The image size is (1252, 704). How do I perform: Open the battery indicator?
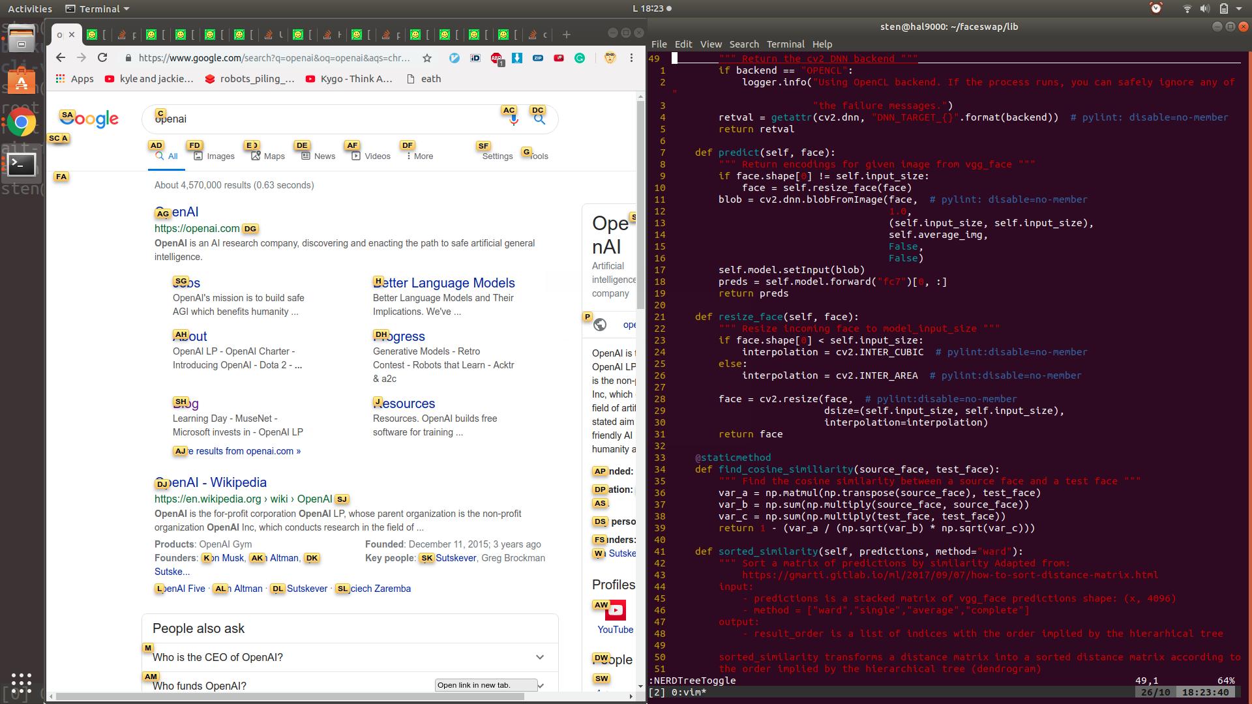pyautogui.click(x=1223, y=8)
